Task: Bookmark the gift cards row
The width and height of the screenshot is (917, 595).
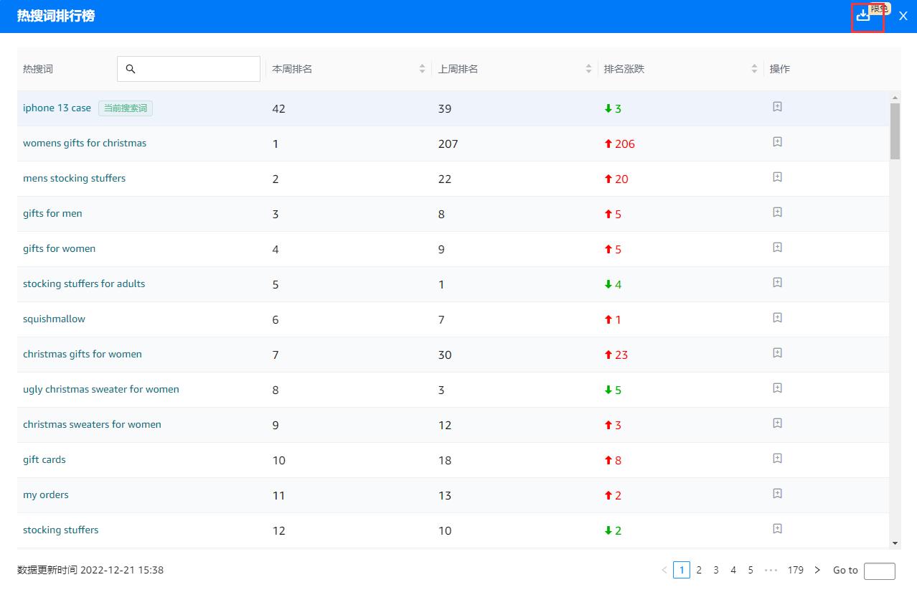Action: tap(777, 459)
